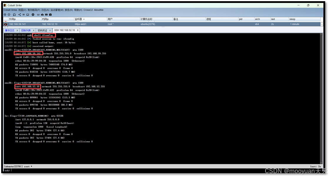Switch to pivot graph view icon
The image size is (329, 177).
click(x=19, y=15)
